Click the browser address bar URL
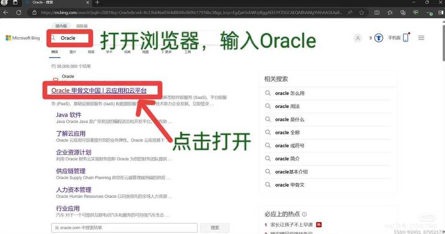 191,12
